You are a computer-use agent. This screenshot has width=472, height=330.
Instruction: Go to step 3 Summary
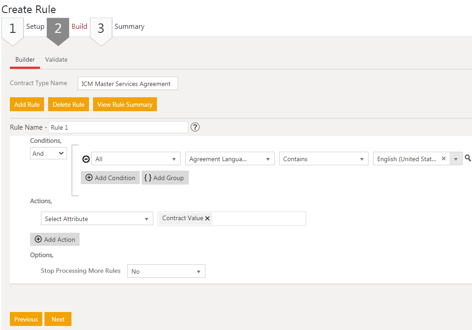pyautogui.click(x=101, y=29)
